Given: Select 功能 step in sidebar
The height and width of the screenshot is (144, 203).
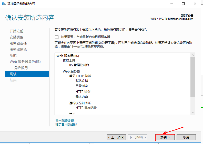Looking at the screenshot, I should (x=13, y=56).
